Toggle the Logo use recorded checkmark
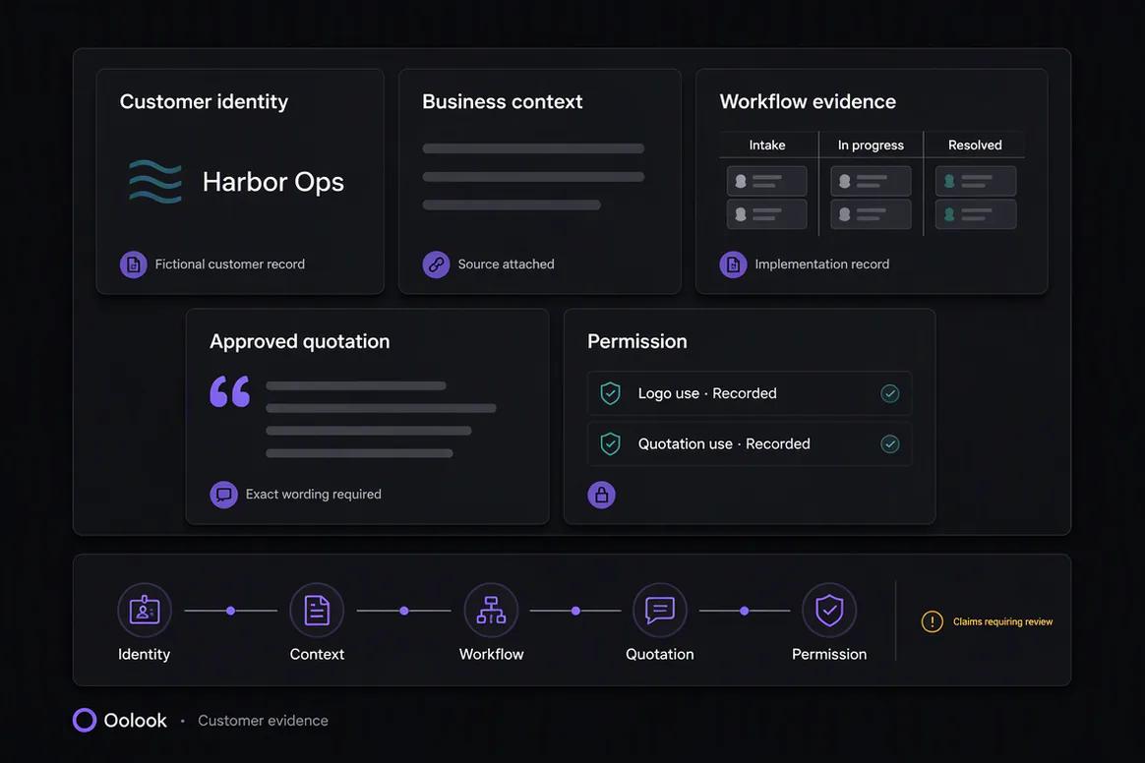Viewport: 1145px width, 763px height. point(889,393)
